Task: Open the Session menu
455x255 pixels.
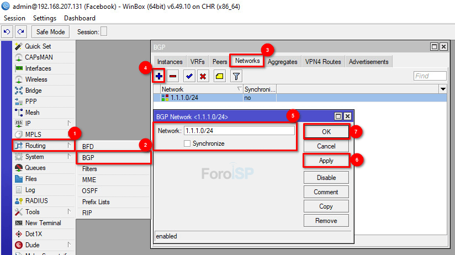Action: pyautogui.click(x=14, y=18)
